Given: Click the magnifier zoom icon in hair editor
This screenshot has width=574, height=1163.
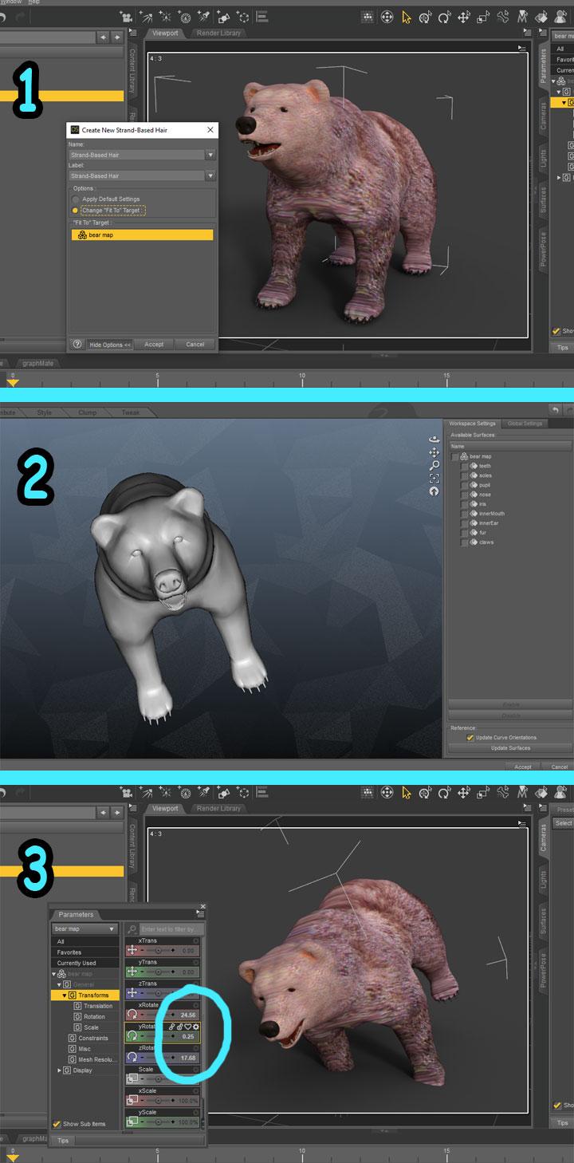Looking at the screenshot, I should pyautogui.click(x=434, y=465).
